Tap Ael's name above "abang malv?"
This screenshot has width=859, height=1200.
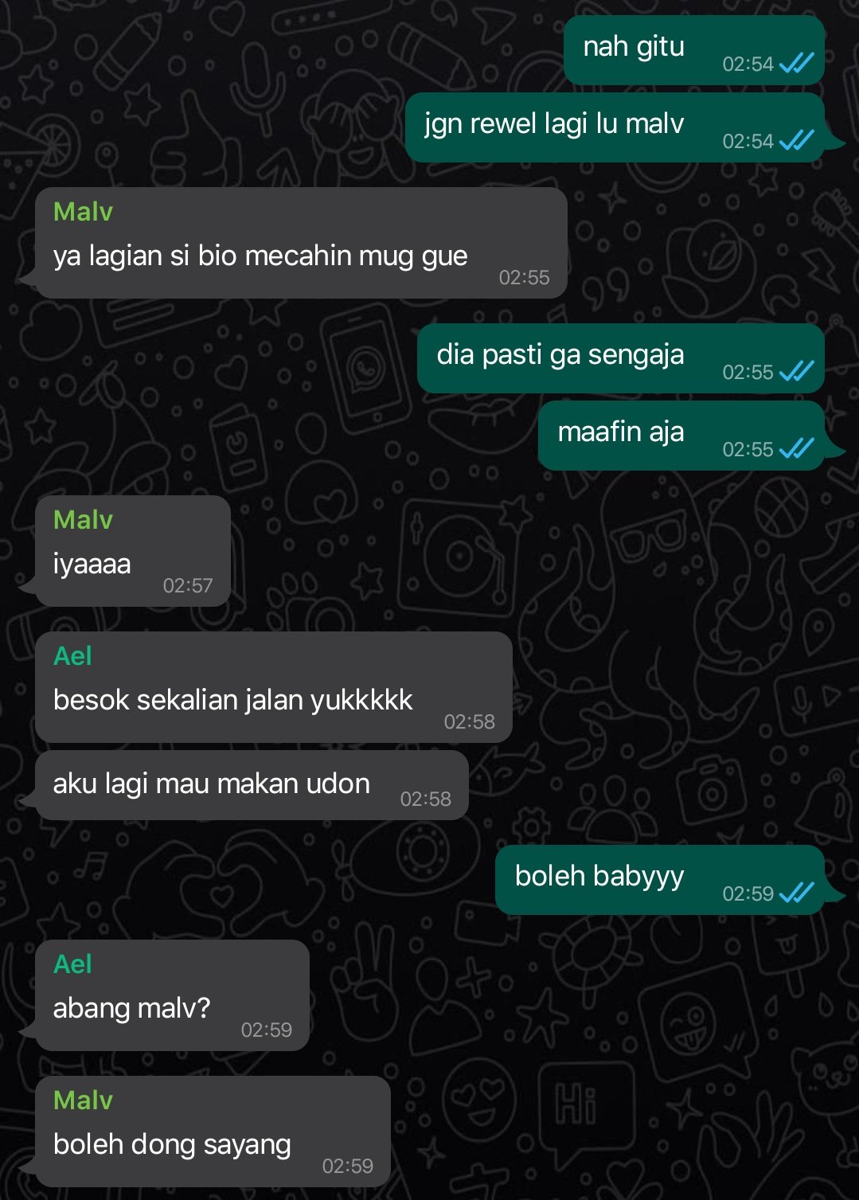[72, 964]
